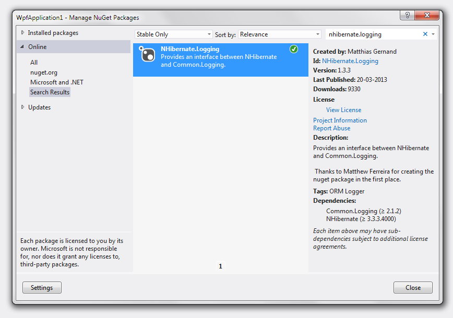453x318 pixels.
Task: Click the Close button
Action: (x=413, y=287)
